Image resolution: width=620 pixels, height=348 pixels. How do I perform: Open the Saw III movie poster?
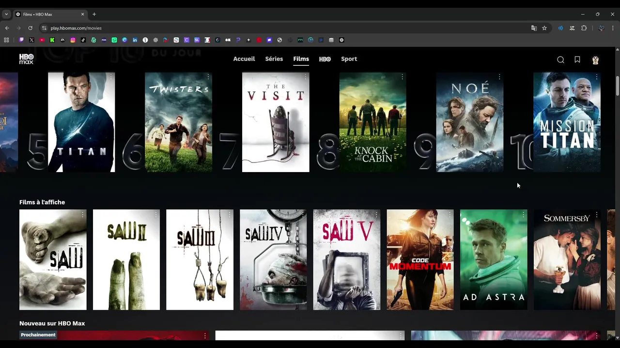[200, 260]
